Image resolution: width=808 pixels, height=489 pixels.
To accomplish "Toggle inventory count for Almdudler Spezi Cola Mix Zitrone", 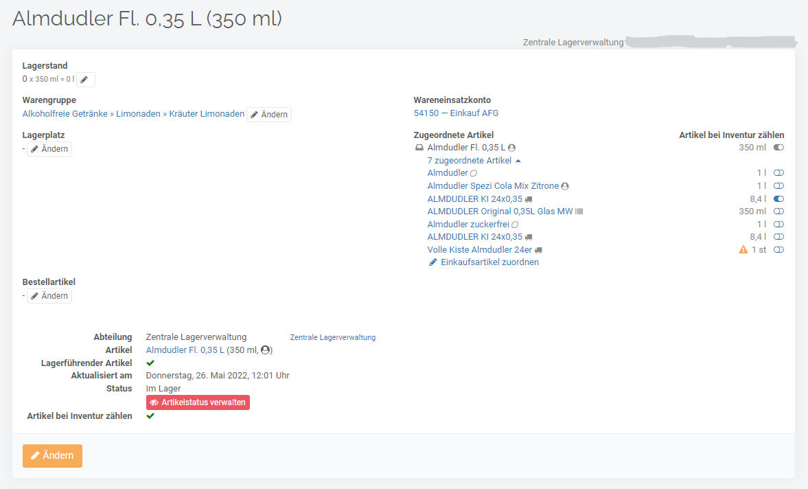I will (778, 185).
